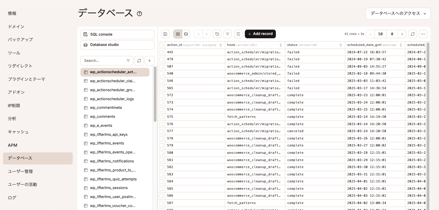This screenshot has width=439, height=210.
Task: Open the filter options
Action: point(228,34)
